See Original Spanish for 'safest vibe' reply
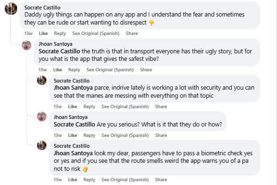277x185 pixels. pos(110,70)
